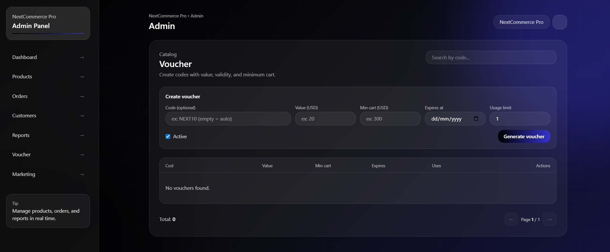Click the arrow icon beside Voucher
The image size is (610, 252).
(x=82, y=155)
